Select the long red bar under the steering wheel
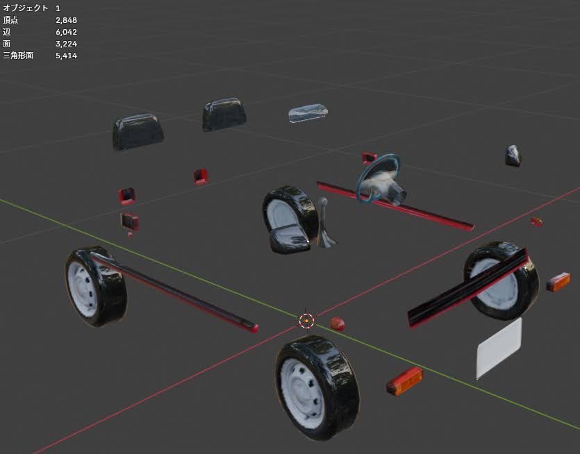 point(396,205)
